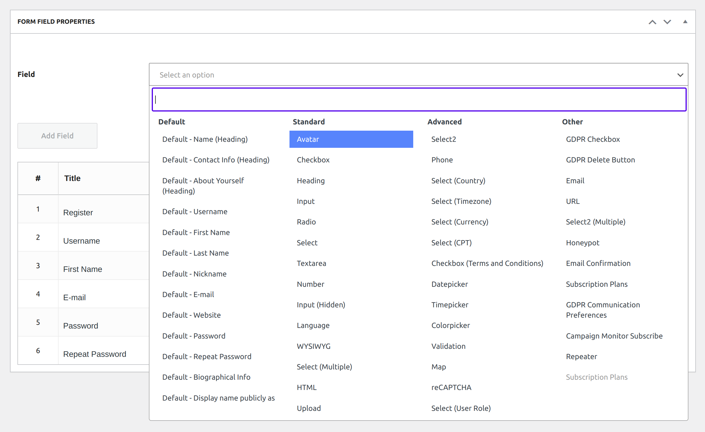Select the Radio field type
705x432 pixels.
(306, 222)
